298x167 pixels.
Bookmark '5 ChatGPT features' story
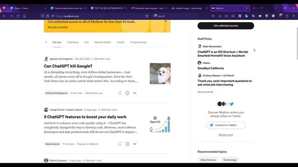click(x=120, y=144)
